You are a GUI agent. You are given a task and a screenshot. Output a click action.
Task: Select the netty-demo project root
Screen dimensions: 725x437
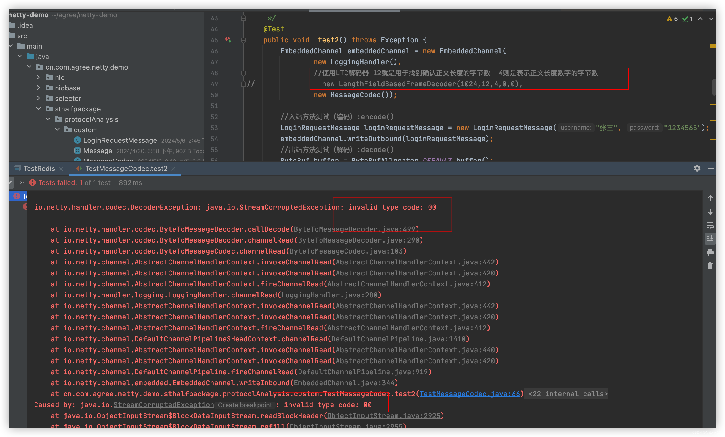(x=29, y=15)
